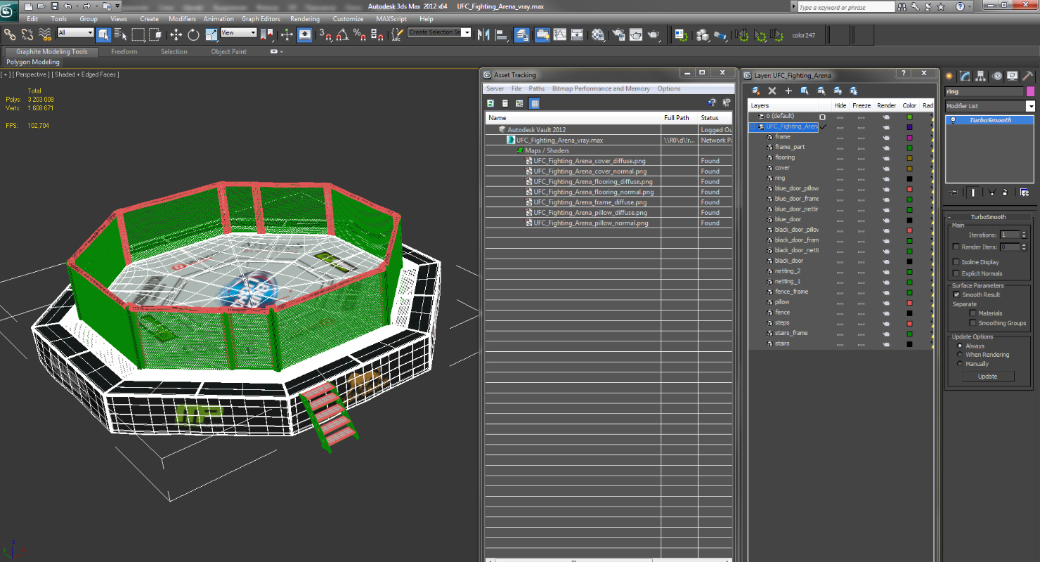Choose the Select and Scale tool
The width and height of the screenshot is (1040, 562).
(211, 34)
